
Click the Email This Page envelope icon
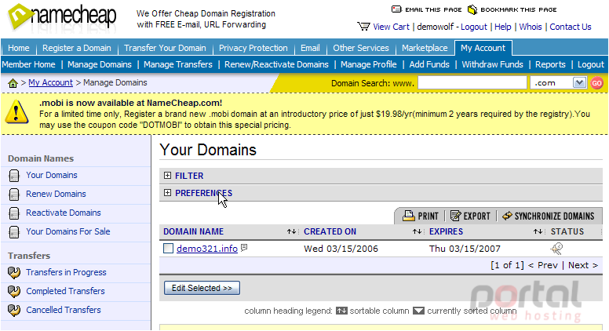[x=396, y=9]
